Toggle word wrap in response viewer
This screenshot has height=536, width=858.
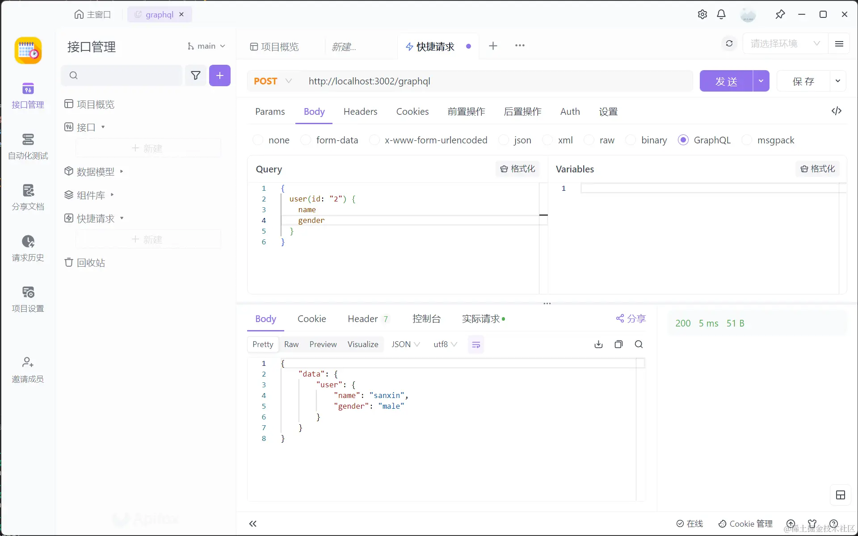tap(476, 344)
